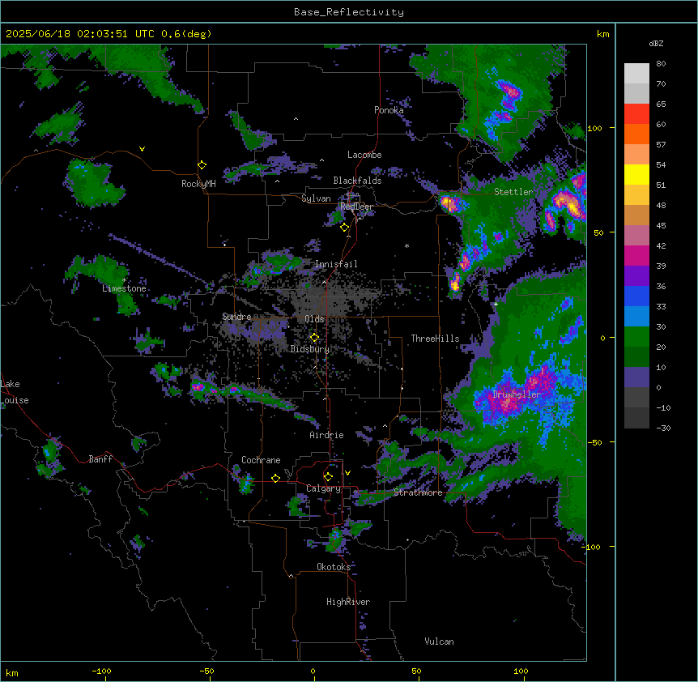Click the yellow diamond marker above RockyMH
698x682 pixels.
202,165
